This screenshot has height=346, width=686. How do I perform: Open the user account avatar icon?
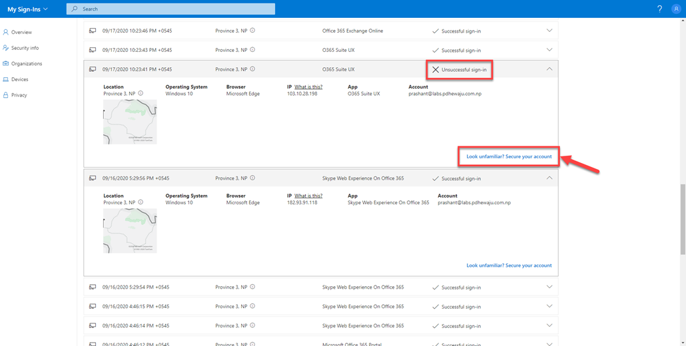click(676, 9)
